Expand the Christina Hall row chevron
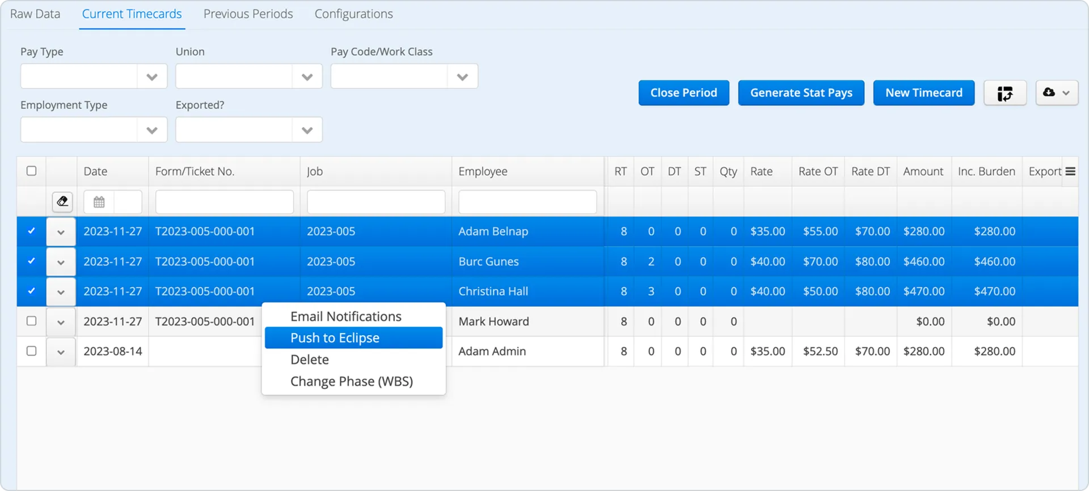This screenshot has width=1089, height=491. tap(61, 292)
